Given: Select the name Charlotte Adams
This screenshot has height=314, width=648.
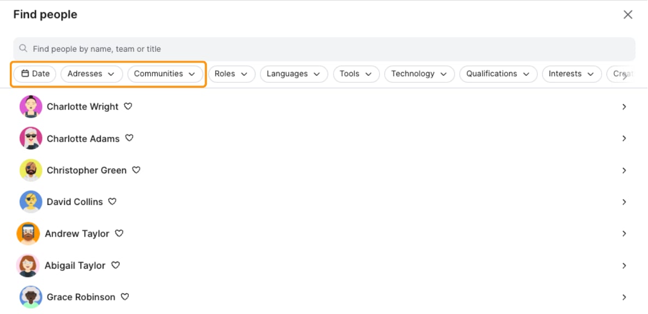Looking at the screenshot, I should pyautogui.click(x=83, y=138).
